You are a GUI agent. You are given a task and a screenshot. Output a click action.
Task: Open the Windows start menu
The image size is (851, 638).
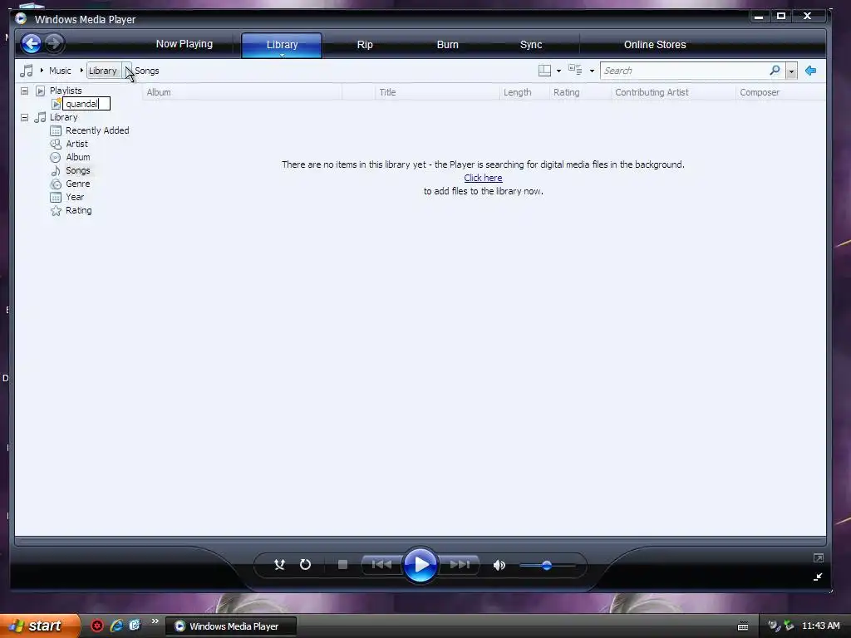pos(39,626)
